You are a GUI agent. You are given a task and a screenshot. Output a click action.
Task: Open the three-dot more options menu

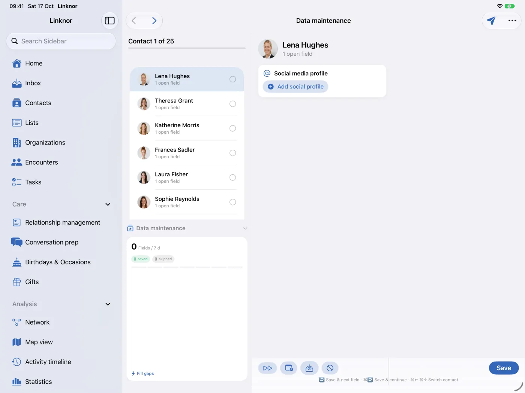click(512, 21)
